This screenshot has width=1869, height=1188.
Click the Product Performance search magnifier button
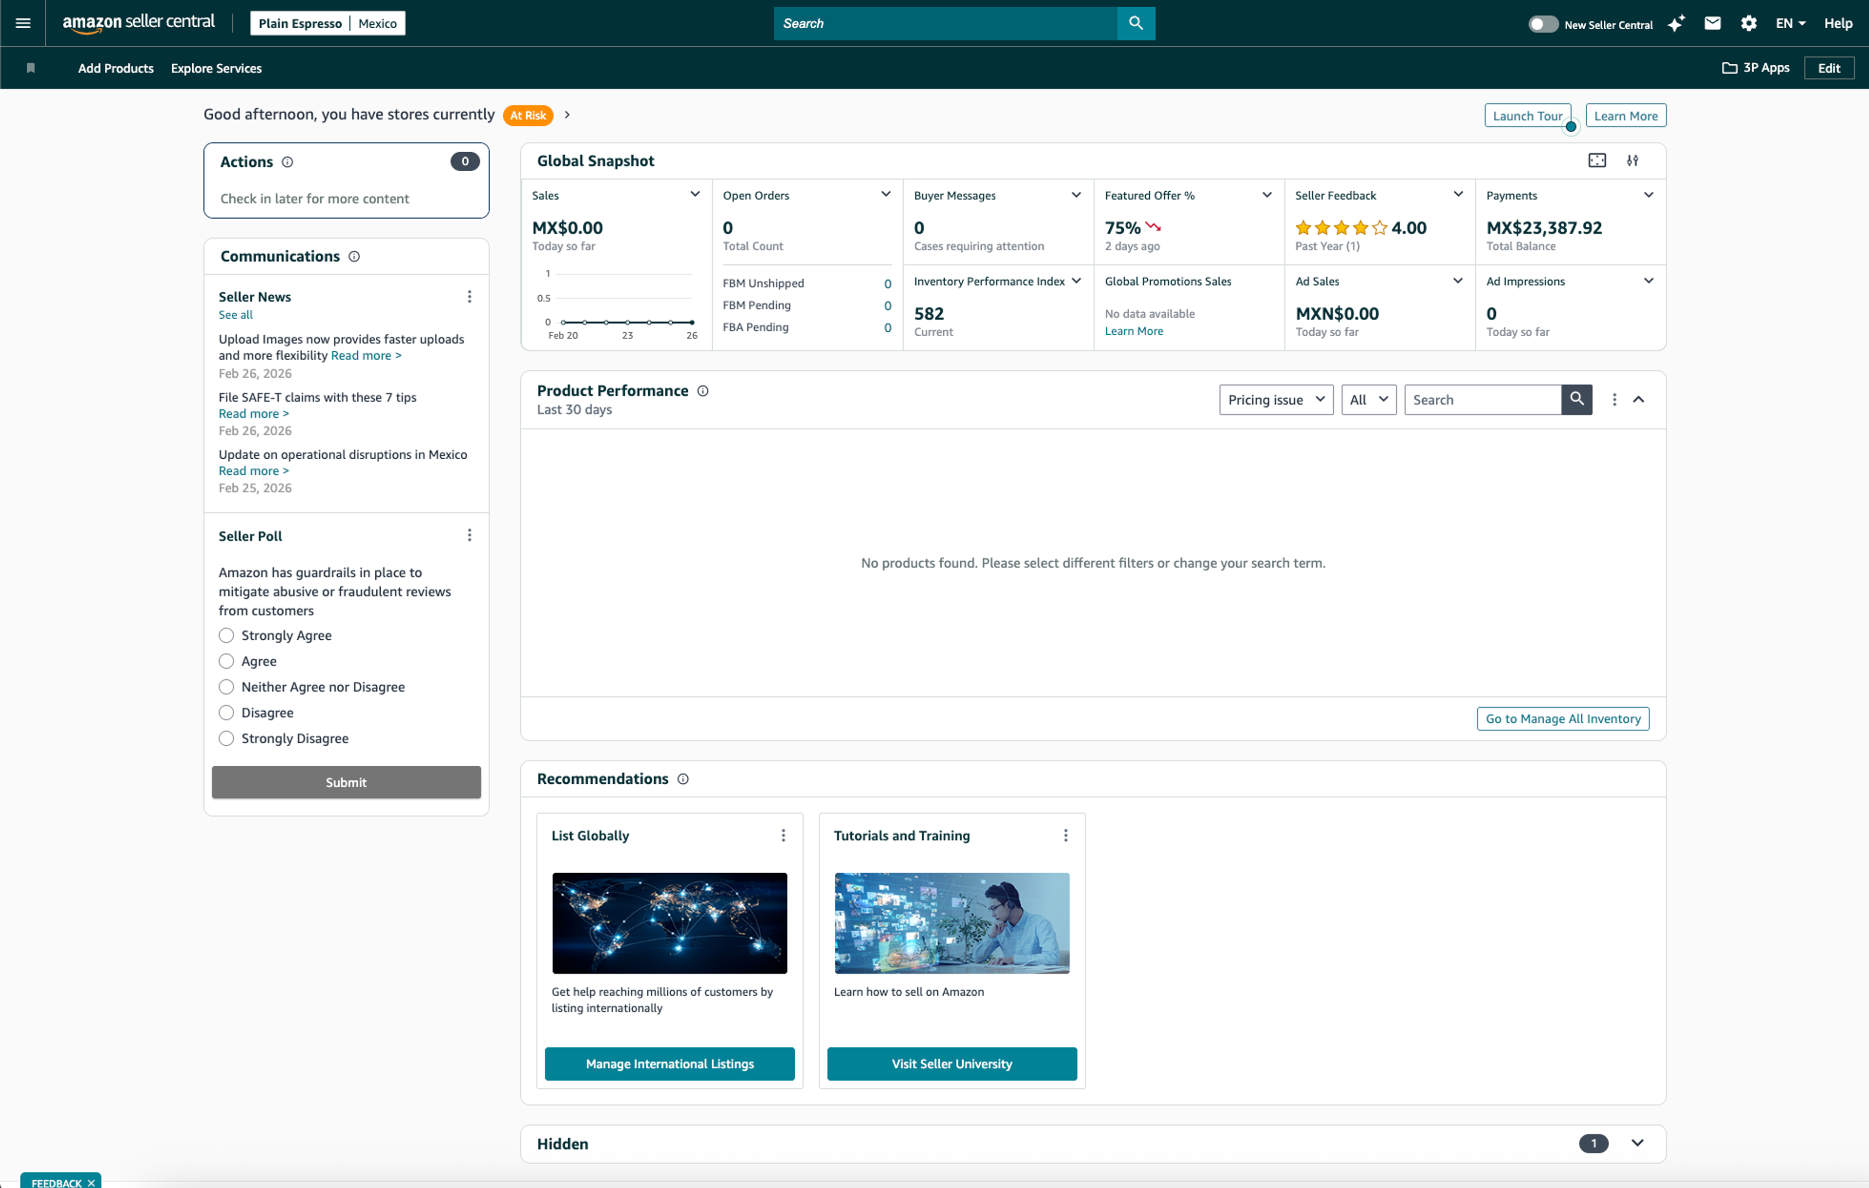point(1576,399)
